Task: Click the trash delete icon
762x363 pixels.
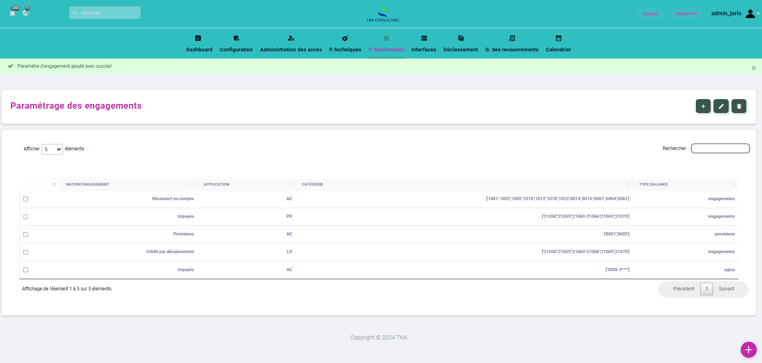Action: (x=739, y=106)
